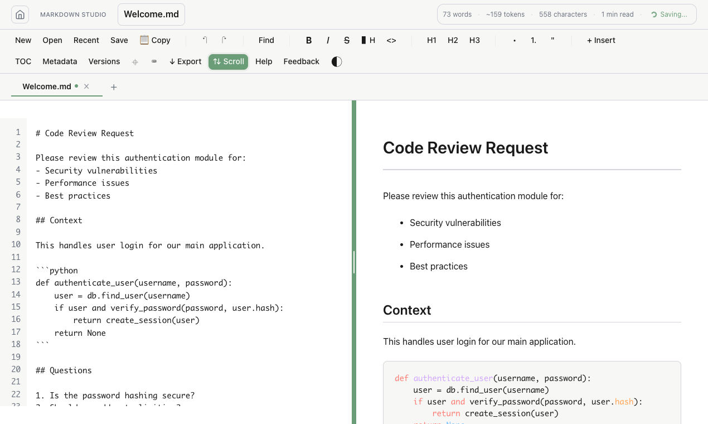The height and width of the screenshot is (424, 708).
Task: Apply strikethrough formatting
Action: (347, 40)
